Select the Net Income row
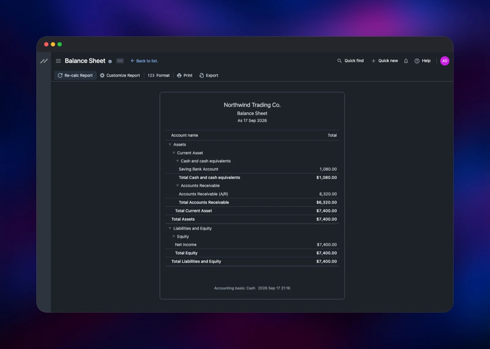Image resolution: width=490 pixels, height=349 pixels. pyautogui.click(x=252, y=245)
